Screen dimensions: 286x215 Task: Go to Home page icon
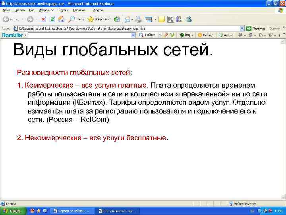pos(61,19)
